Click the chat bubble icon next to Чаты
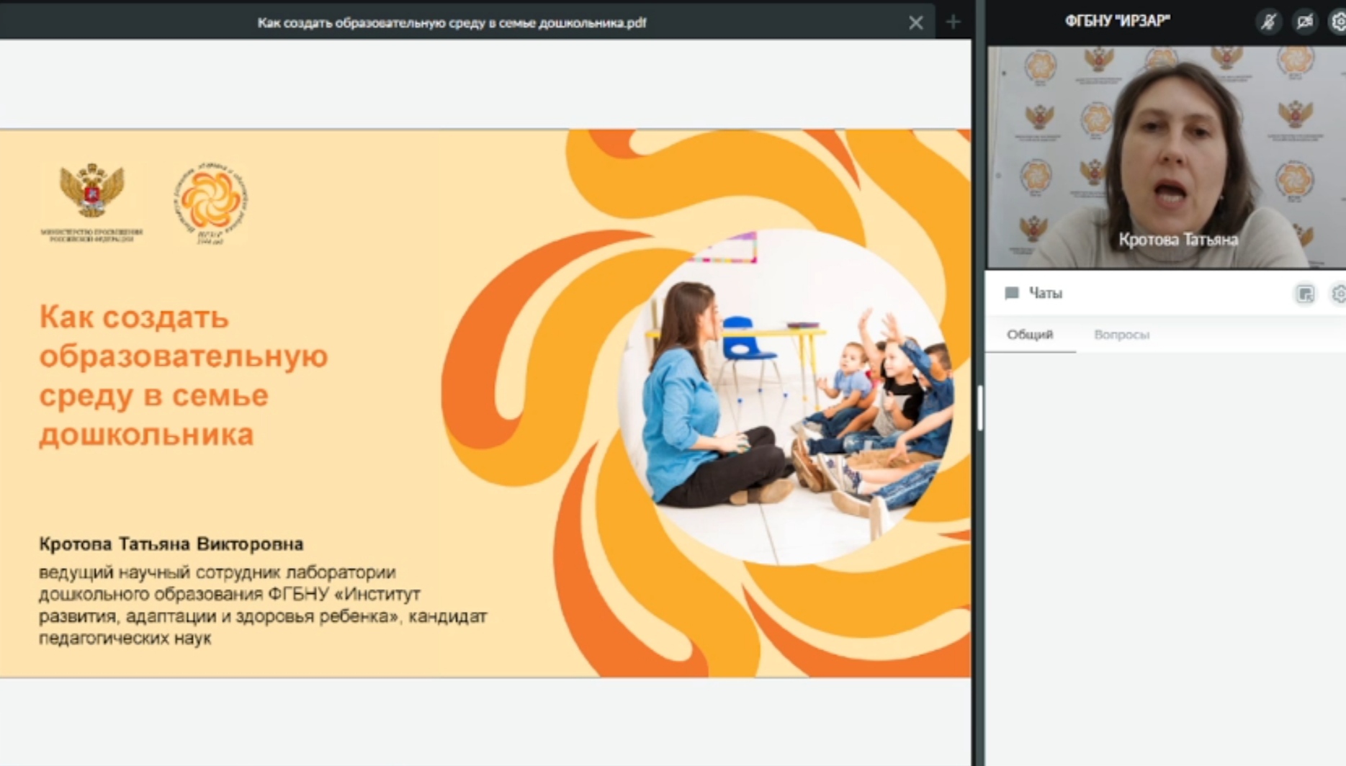This screenshot has height=766, width=1346. pos(1012,293)
